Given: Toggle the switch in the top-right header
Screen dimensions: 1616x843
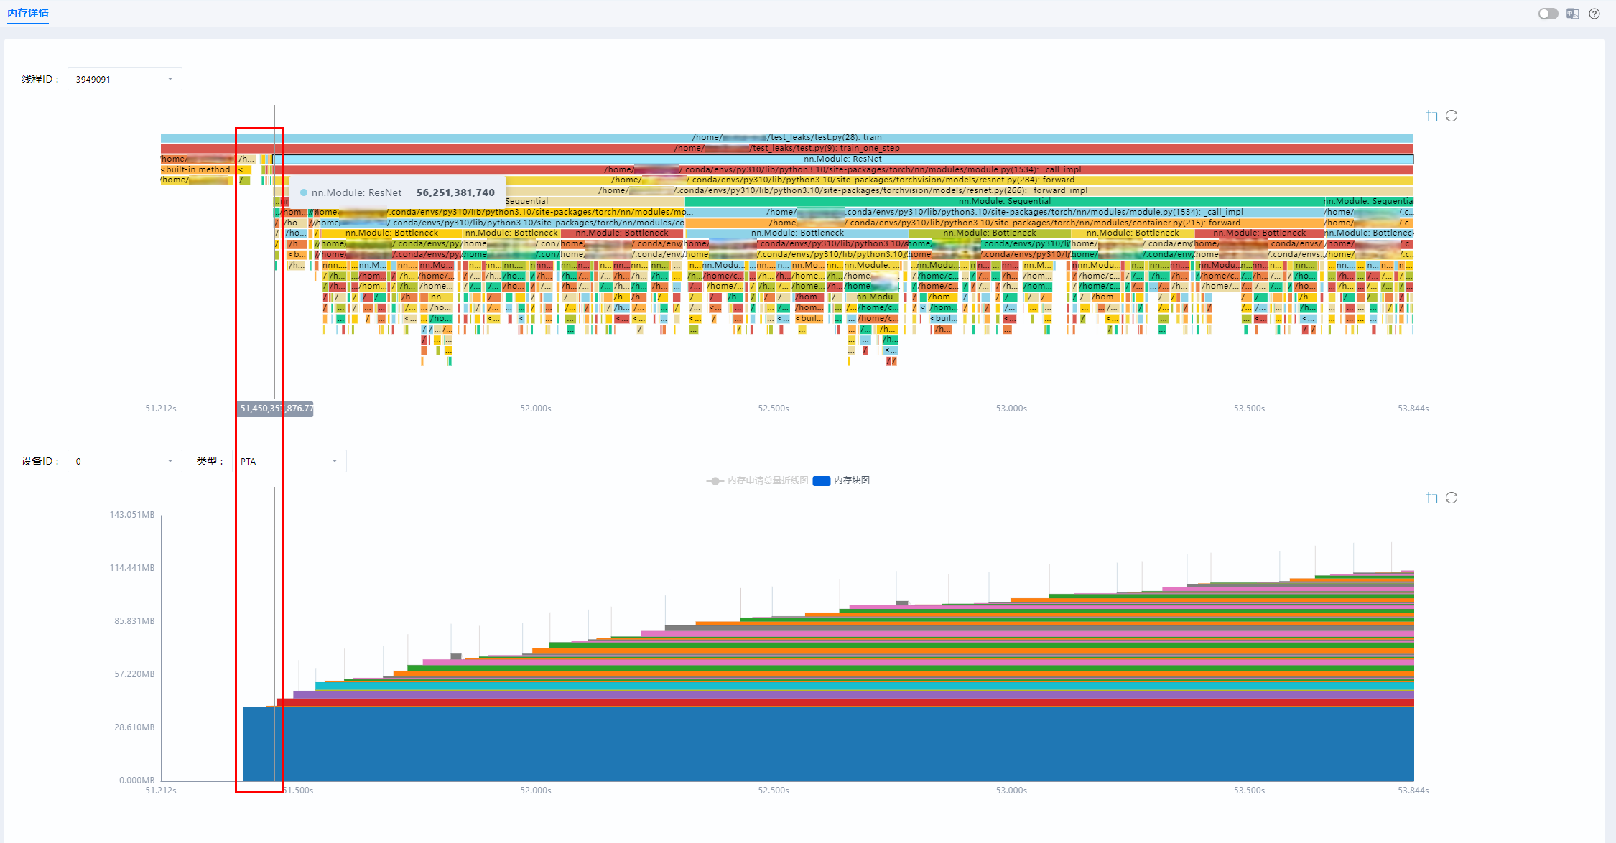Looking at the screenshot, I should 1548,14.
